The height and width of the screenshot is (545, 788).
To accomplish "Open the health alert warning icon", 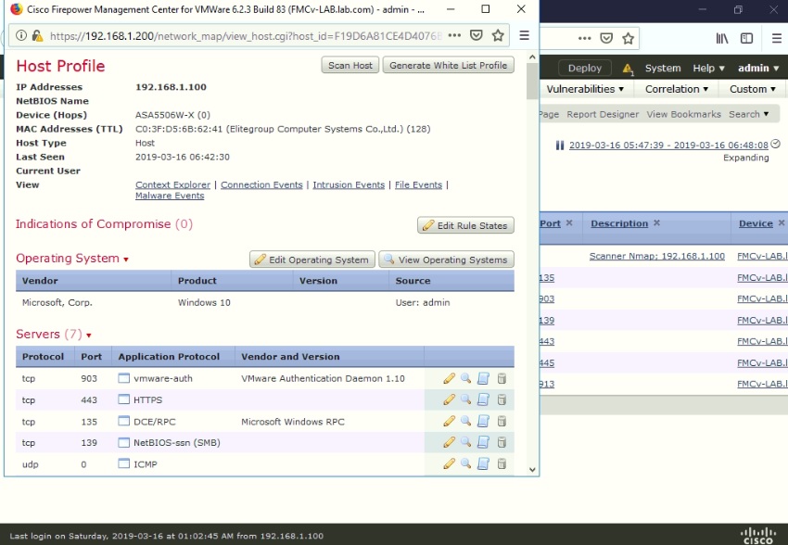I will click(628, 69).
